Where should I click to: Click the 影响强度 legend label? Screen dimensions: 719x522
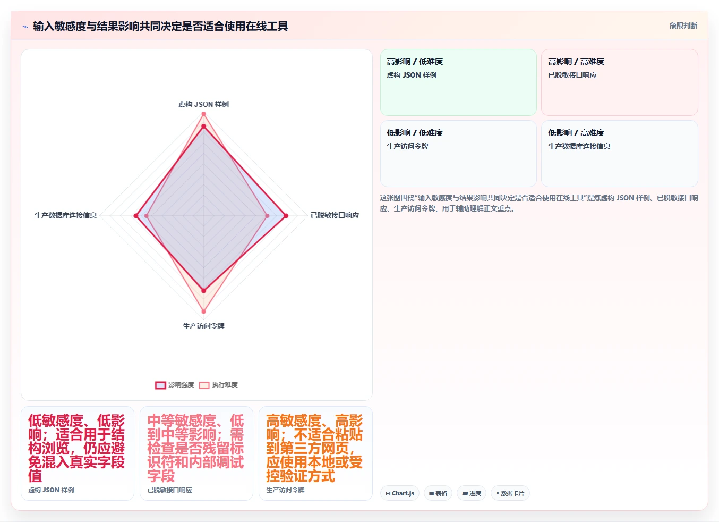181,385
